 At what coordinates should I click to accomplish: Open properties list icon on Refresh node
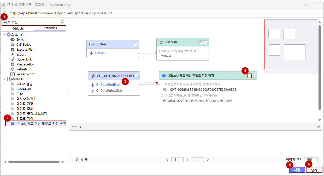click(201, 42)
